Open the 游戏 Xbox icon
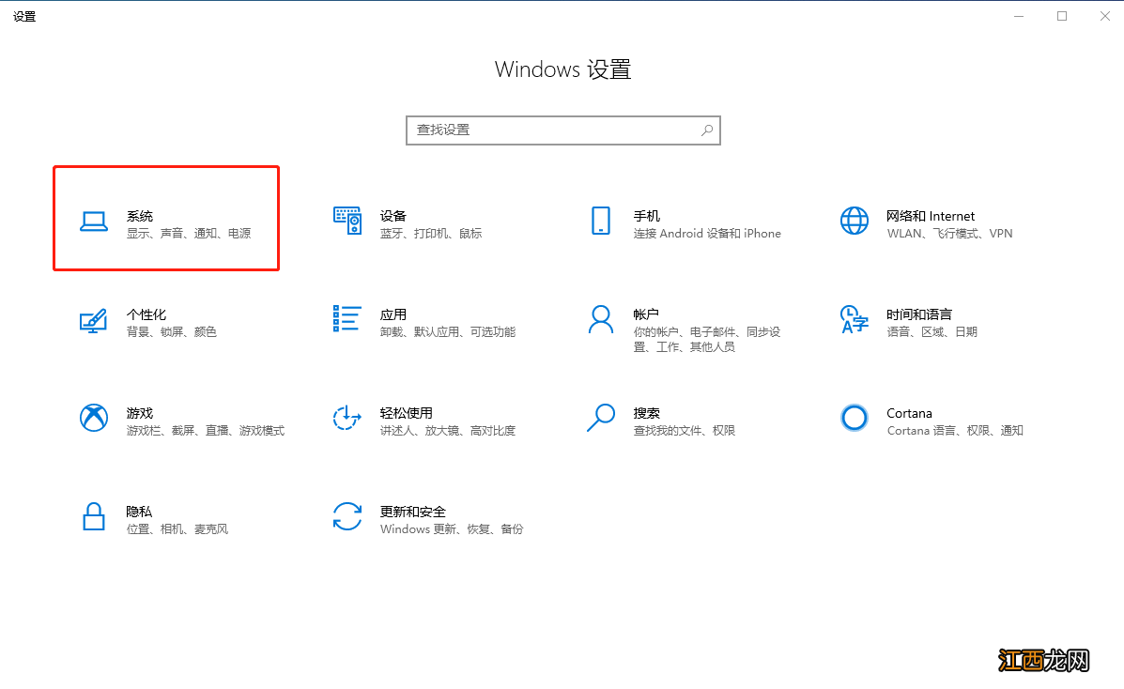1124x689 pixels. point(94,418)
